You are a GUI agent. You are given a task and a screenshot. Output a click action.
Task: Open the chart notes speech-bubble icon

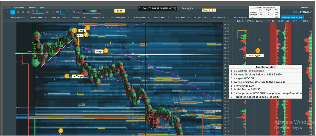(58, 12)
